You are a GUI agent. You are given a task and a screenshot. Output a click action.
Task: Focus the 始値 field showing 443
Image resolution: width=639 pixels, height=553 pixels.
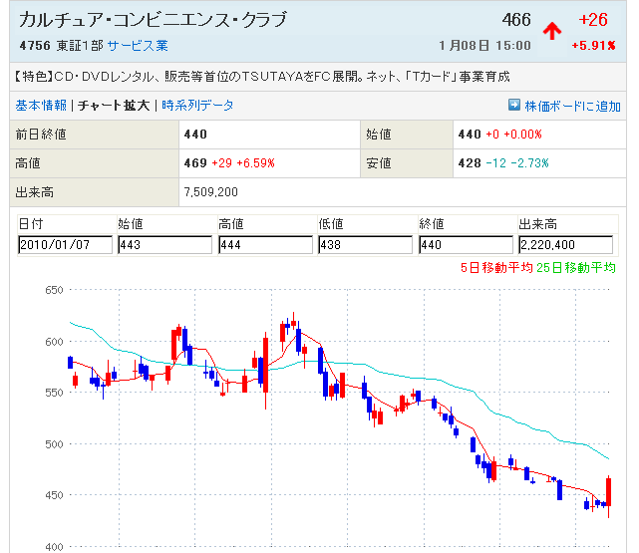(x=164, y=245)
